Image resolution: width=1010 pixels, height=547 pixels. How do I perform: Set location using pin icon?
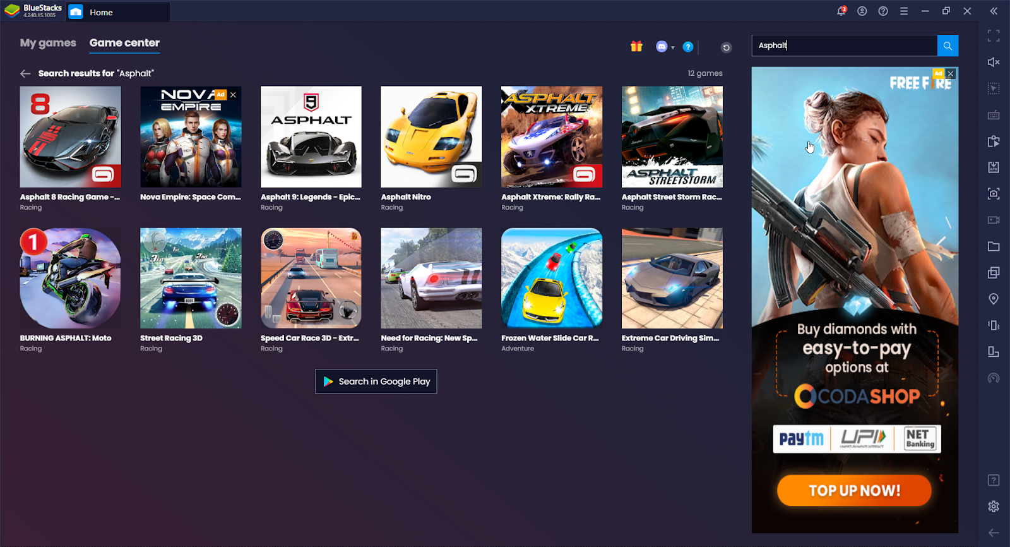994,299
